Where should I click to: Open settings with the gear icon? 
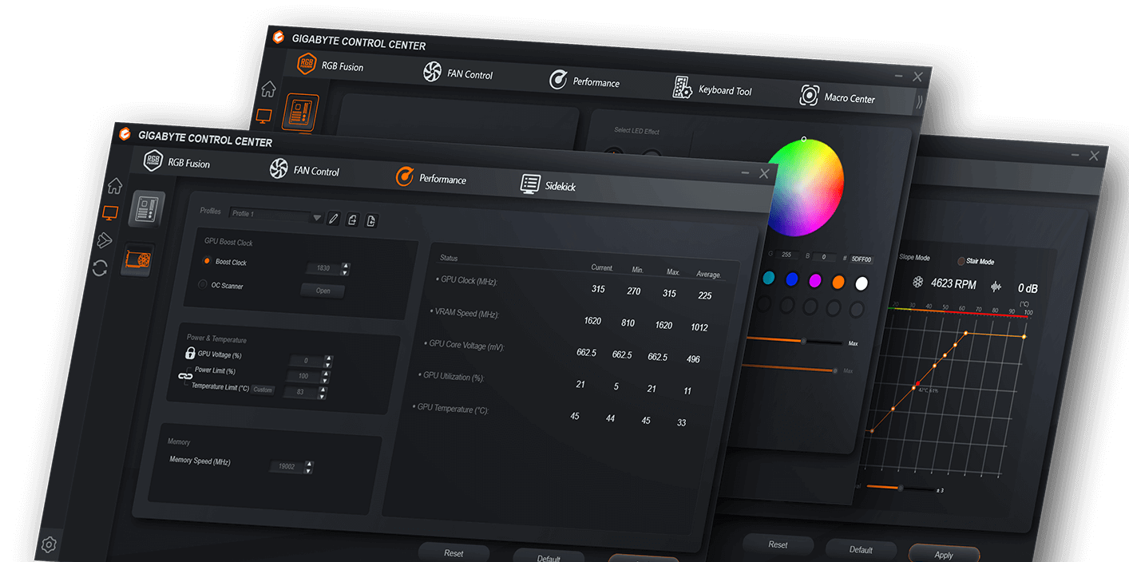pyautogui.click(x=49, y=544)
